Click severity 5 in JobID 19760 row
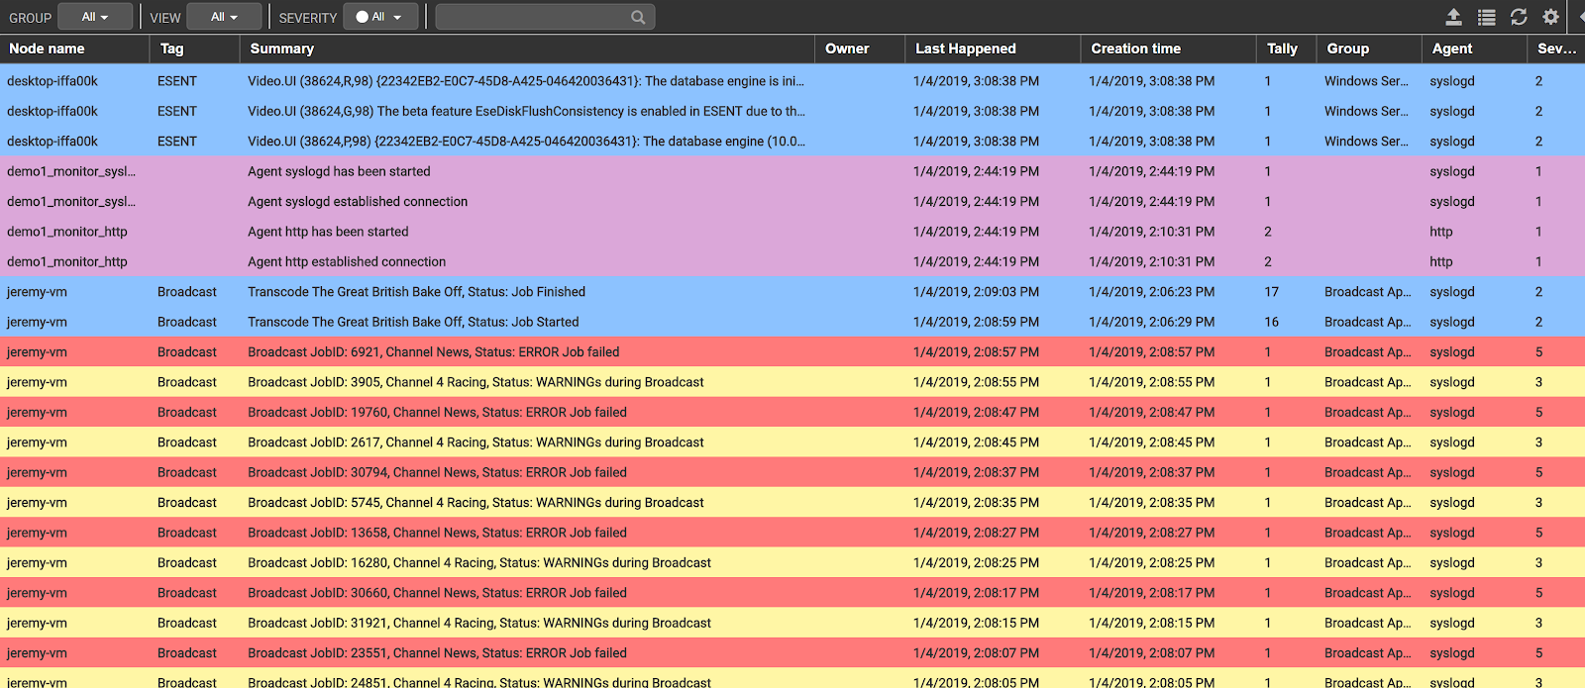 [x=1538, y=412]
